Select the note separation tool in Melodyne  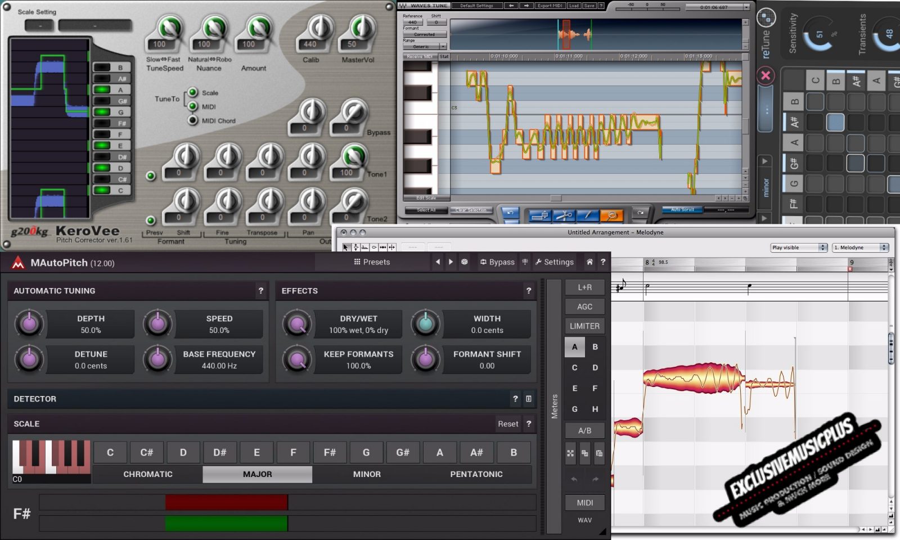[x=391, y=247]
